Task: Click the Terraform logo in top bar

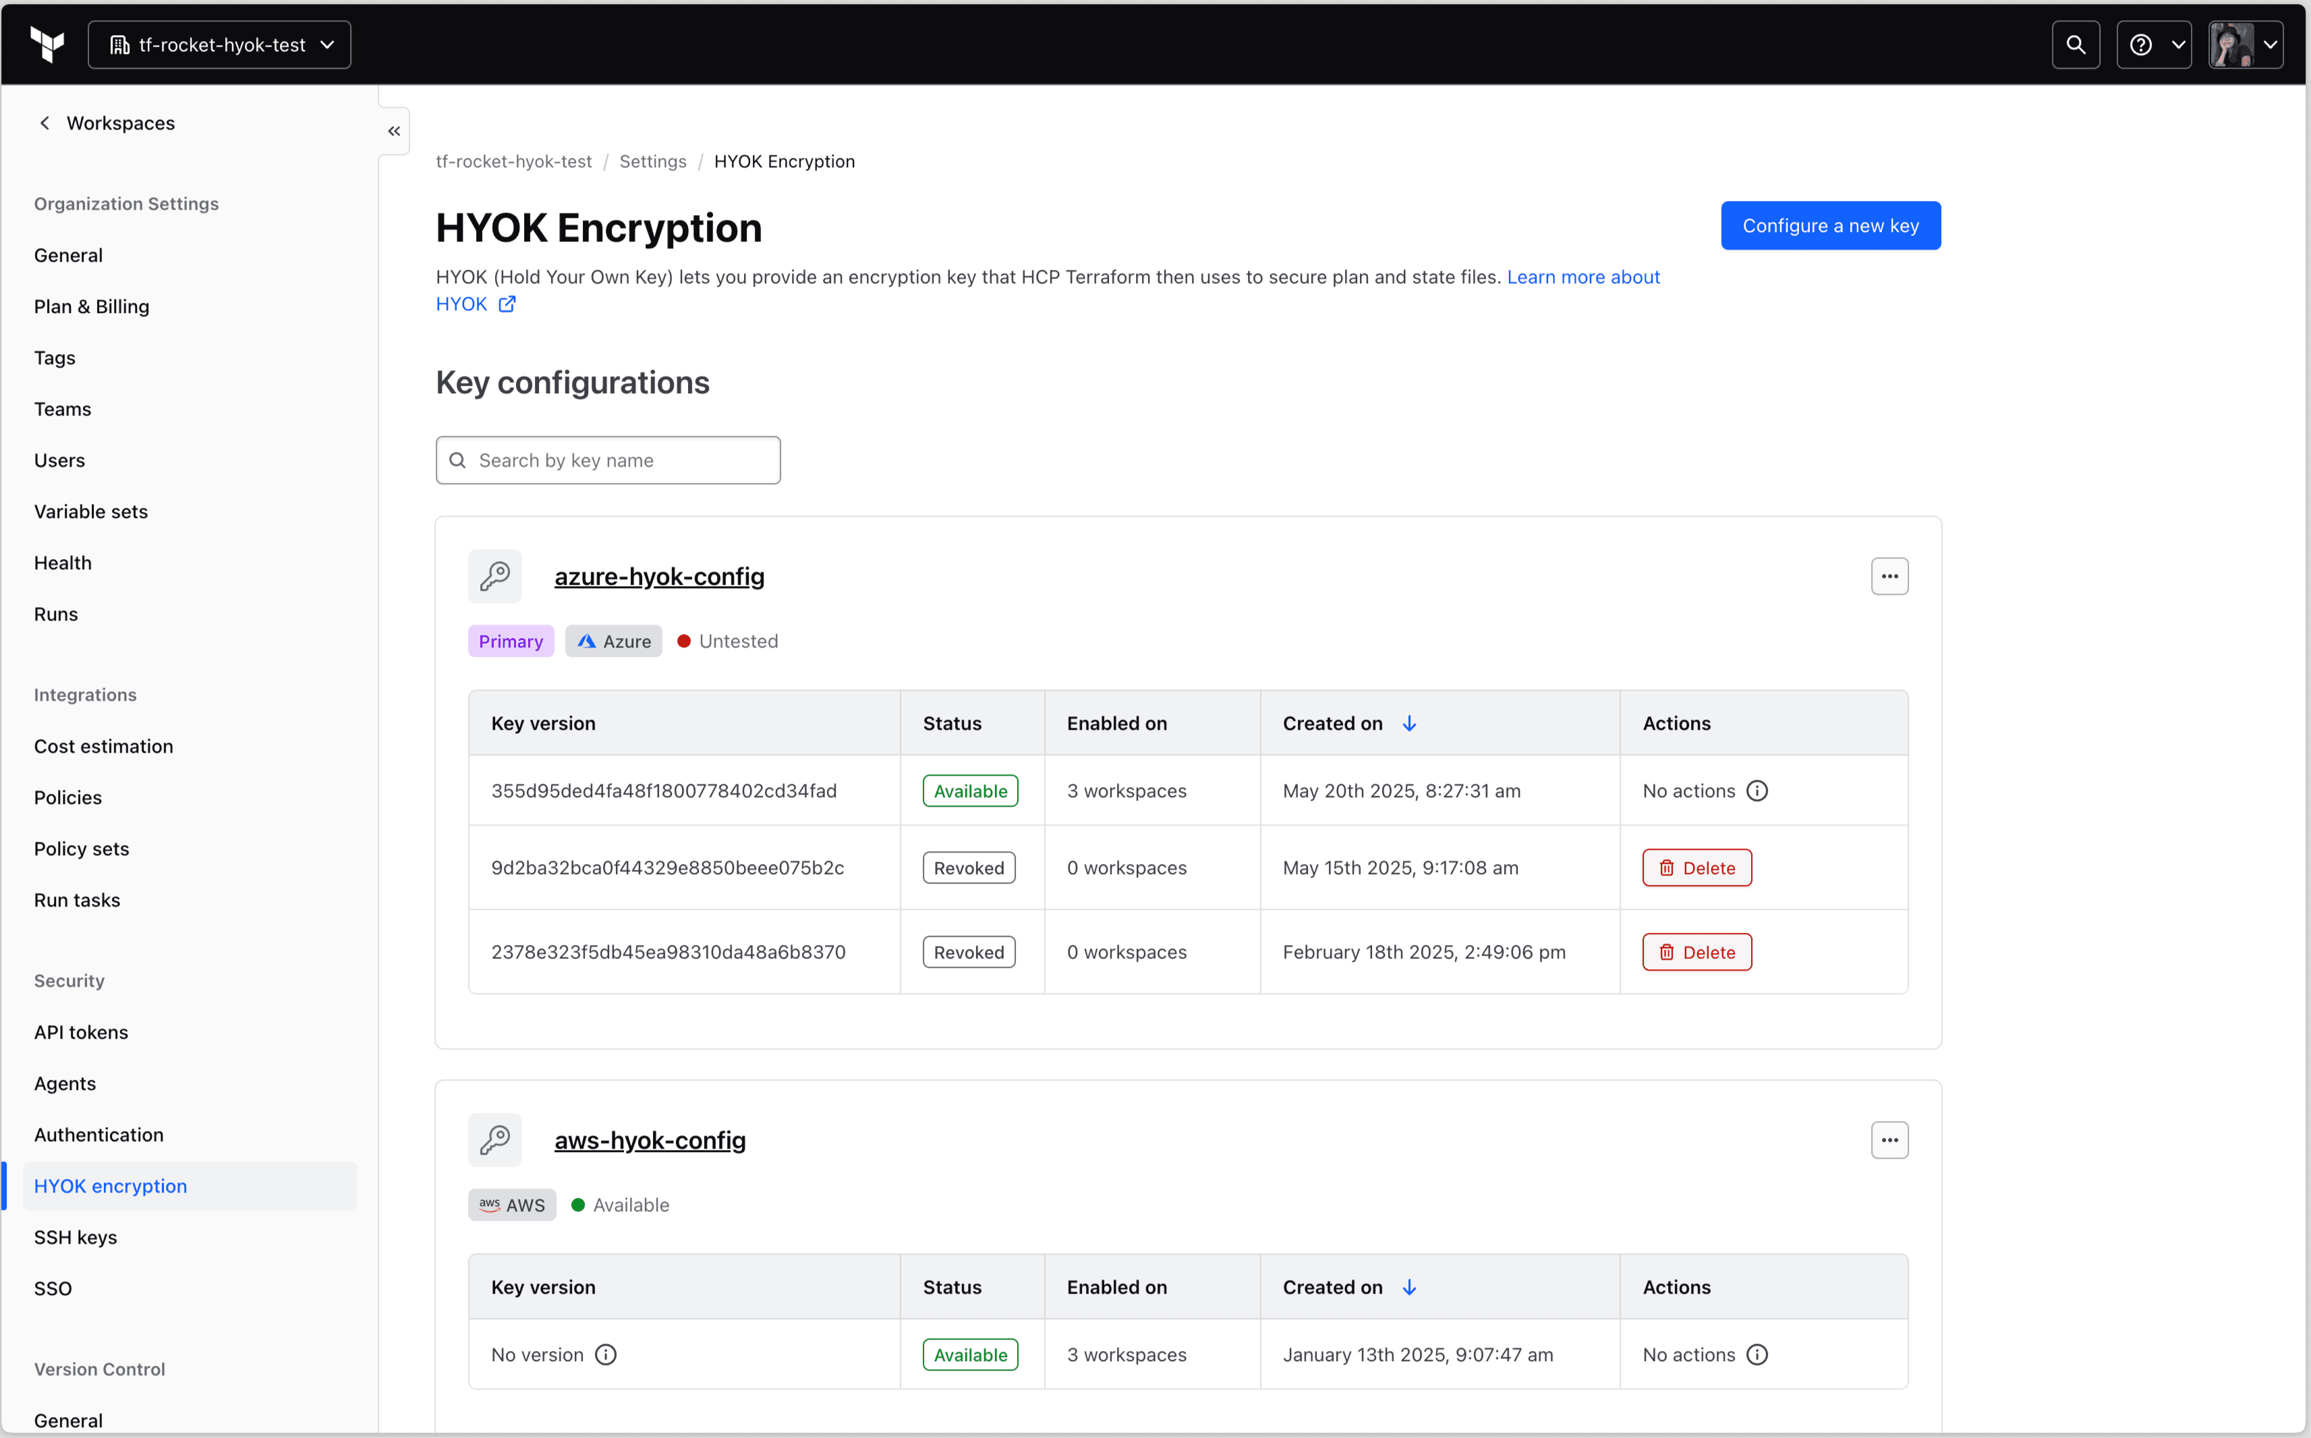Action: pos(47,44)
